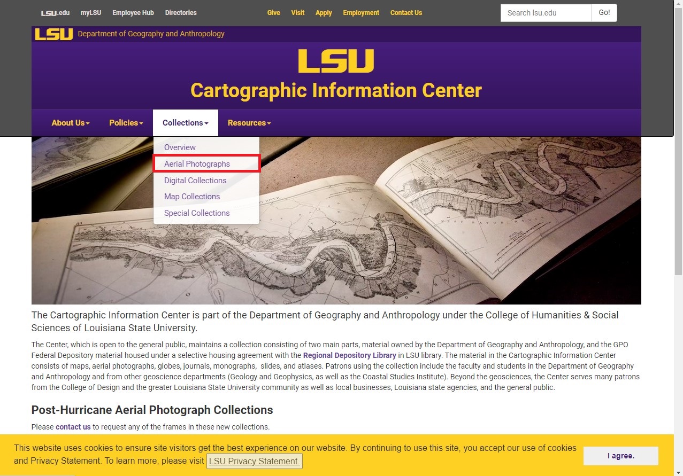Collapse the Collections dropdown
Screen dimensions: 683x476
[186, 123]
